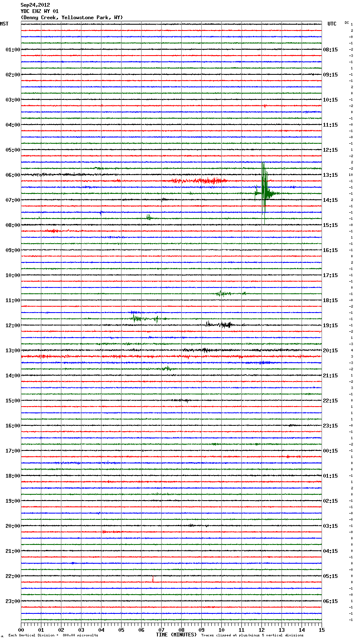This screenshot has width=355, height=641.
Task: Click the Each Vertical Division 800.00 microvolts note
Action: coord(53,635)
